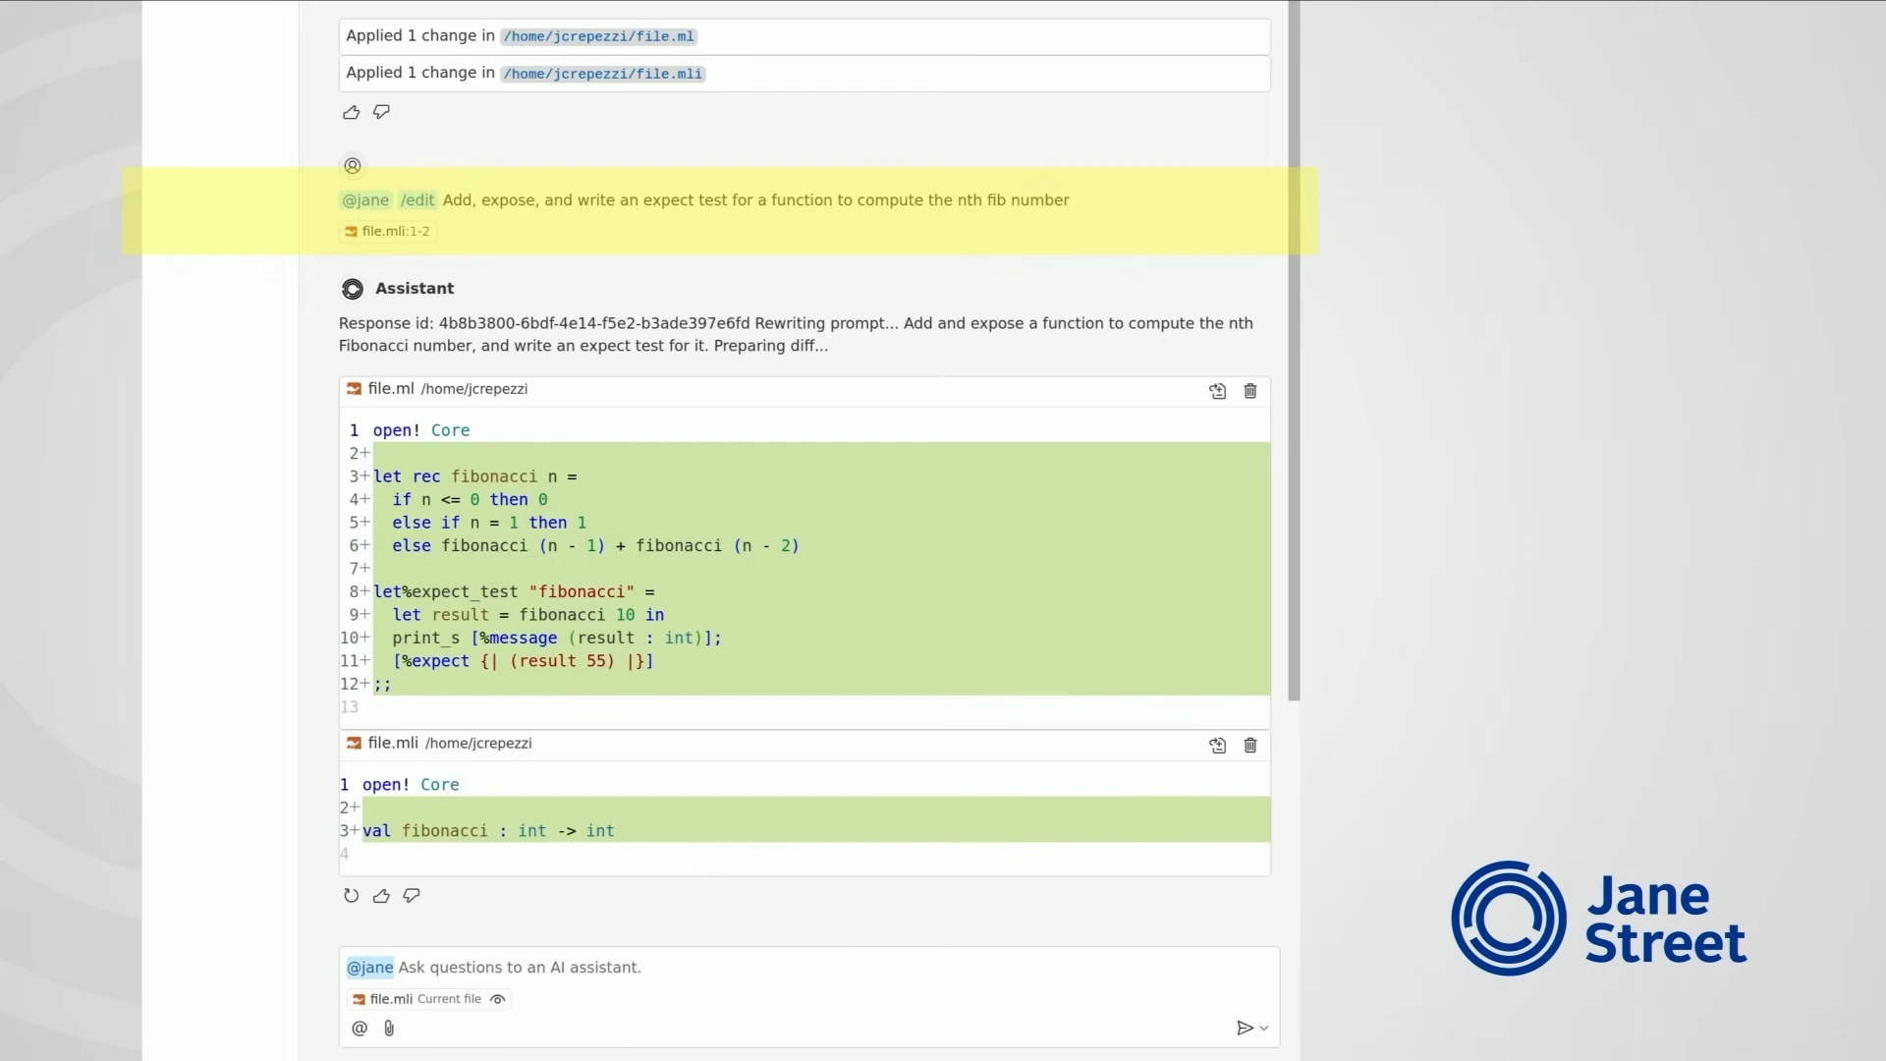Viewport: 1886px width, 1061px height.
Task: Open the /home/jcrepezzi/file.mli path link
Action: pos(602,74)
